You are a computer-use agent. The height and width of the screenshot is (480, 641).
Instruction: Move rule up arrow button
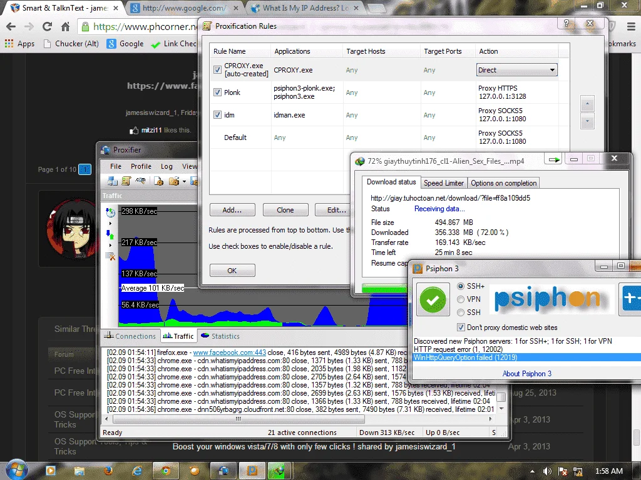587,104
